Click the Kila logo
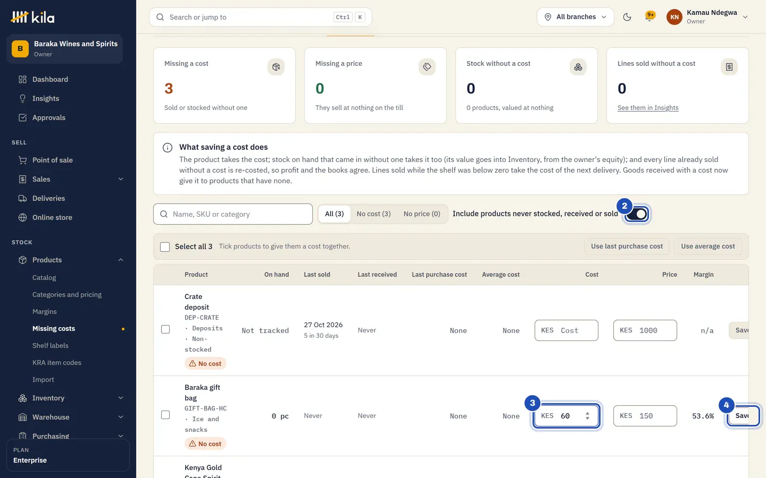766x478 pixels. [32, 17]
